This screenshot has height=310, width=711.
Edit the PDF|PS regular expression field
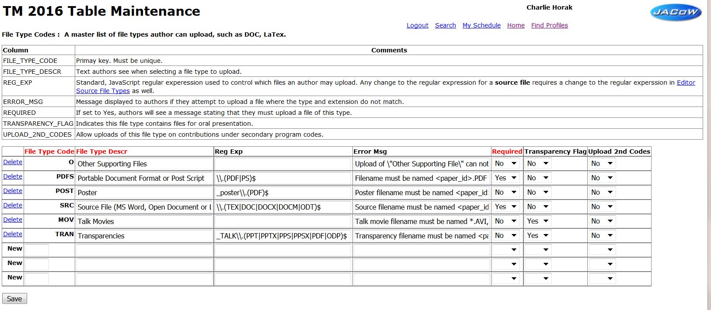point(283,178)
